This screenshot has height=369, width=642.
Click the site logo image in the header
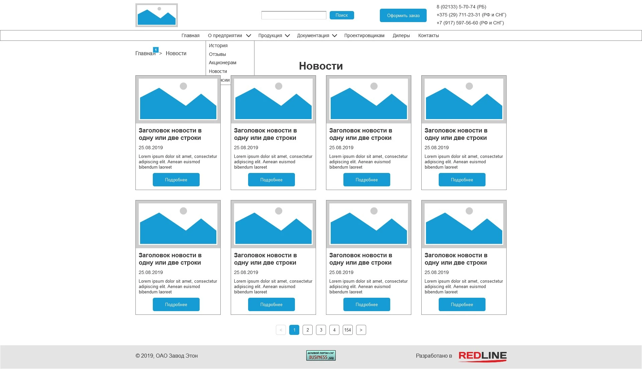[x=156, y=15]
